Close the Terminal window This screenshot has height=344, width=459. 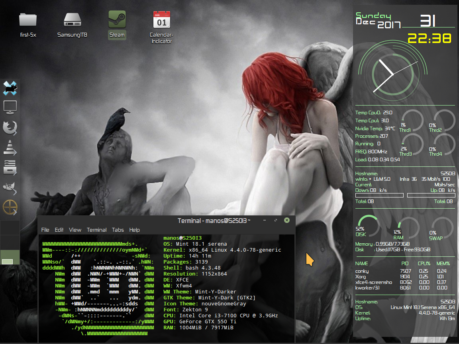tap(287, 220)
